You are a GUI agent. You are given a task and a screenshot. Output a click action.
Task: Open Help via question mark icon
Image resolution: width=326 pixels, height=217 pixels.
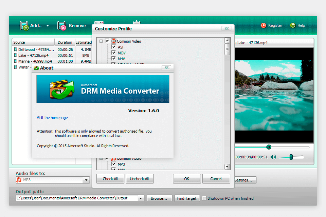coord(293,25)
